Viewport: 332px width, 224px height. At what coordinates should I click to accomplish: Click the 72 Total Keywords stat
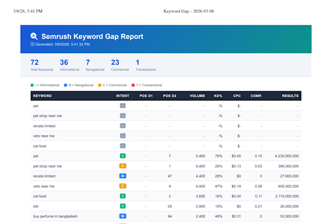point(41,65)
